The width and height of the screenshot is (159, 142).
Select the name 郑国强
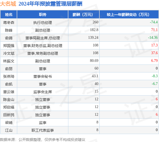coord(9,46)
